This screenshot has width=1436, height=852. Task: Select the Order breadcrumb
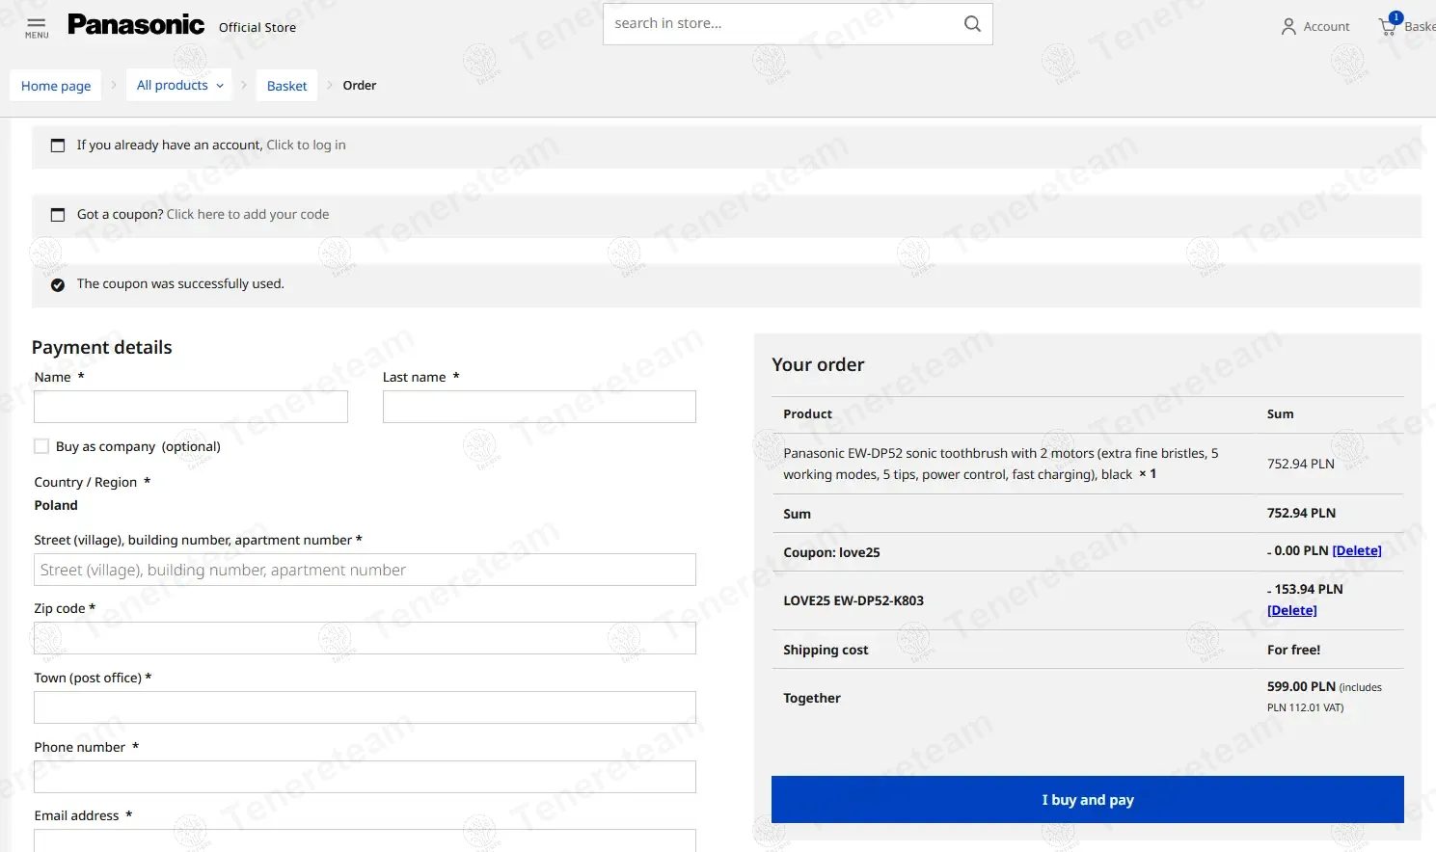point(360,85)
